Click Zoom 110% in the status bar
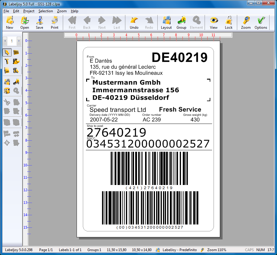Image resolution: width=277 pixels, height=255 pixels. 217,250
